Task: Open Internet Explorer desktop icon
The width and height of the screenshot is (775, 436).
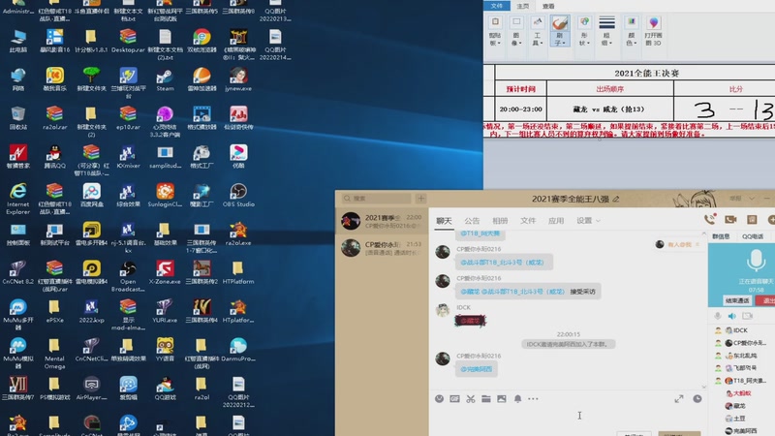Action: click(18, 199)
